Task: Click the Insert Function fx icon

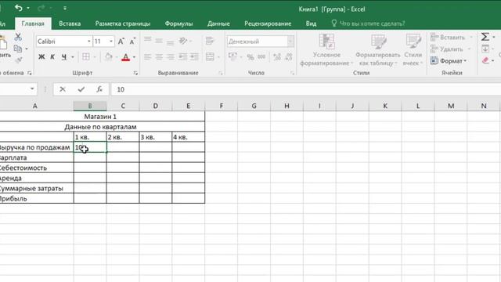Action: click(99, 89)
